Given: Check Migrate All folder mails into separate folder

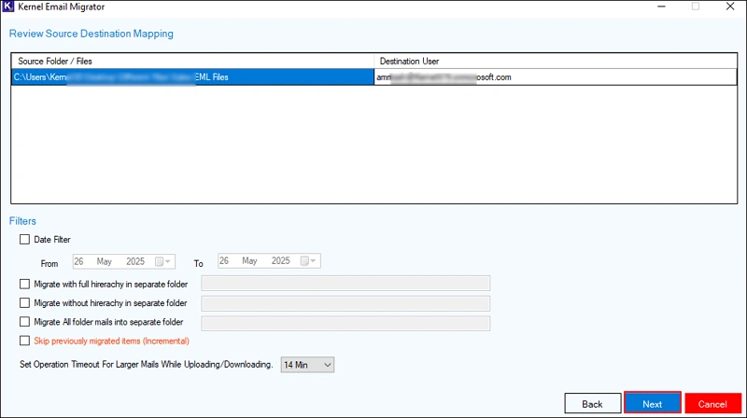Looking at the screenshot, I should coord(24,322).
